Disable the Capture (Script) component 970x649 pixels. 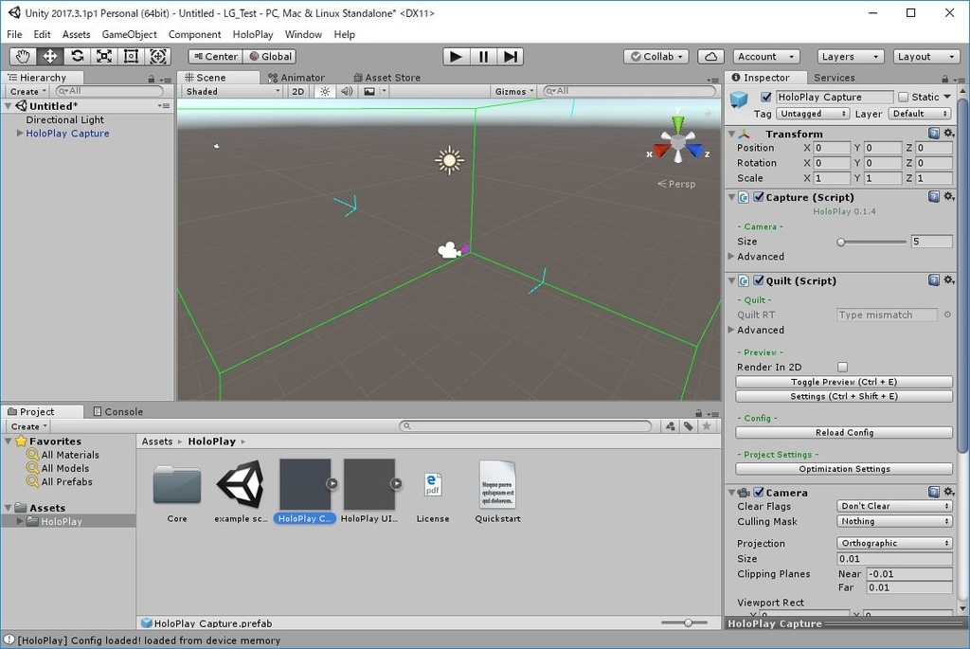(759, 197)
